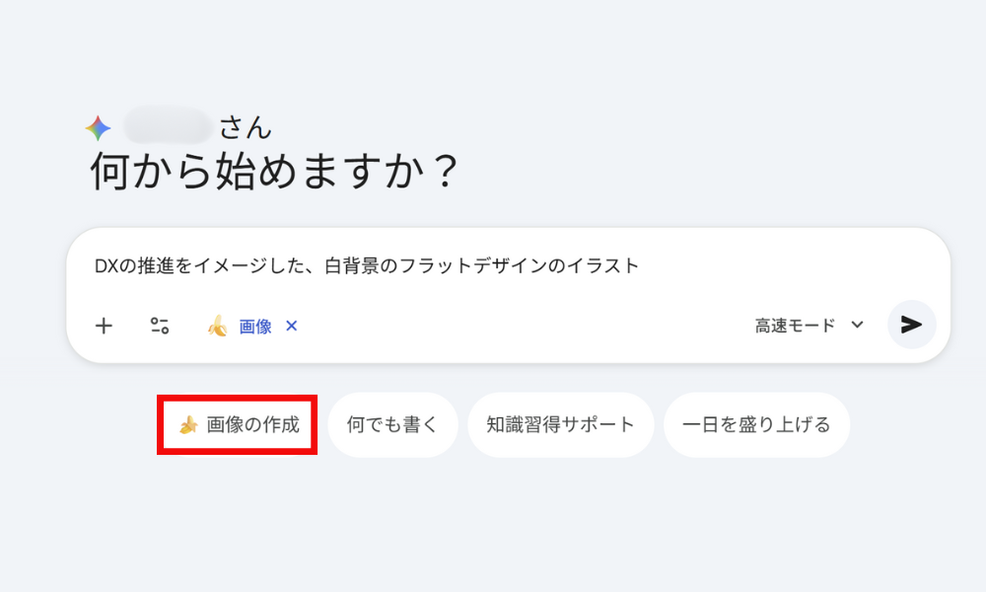Choose the 何でも書く suggestion chip
Viewport: 986px width, 592px height.
click(392, 425)
